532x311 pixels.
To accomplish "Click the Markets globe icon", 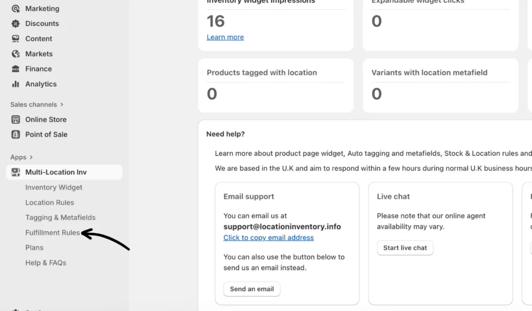I will [x=16, y=54].
